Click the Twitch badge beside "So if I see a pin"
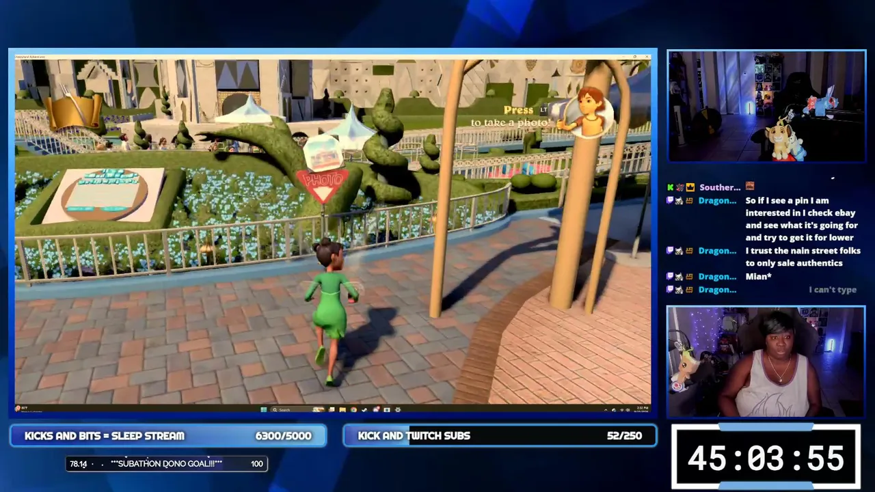The image size is (875, 492). [671, 201]
